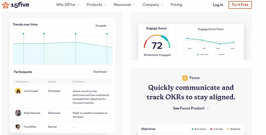Open the Products menu

point(96,5)
